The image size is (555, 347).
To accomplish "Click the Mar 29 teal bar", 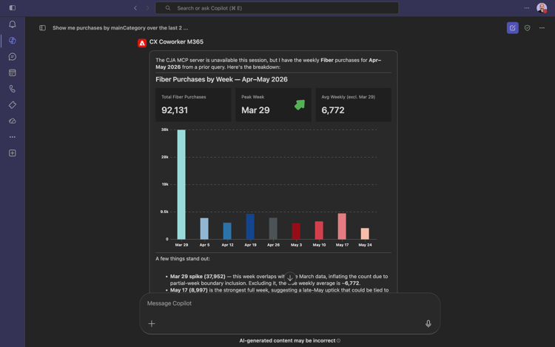I will coord(181,184).
